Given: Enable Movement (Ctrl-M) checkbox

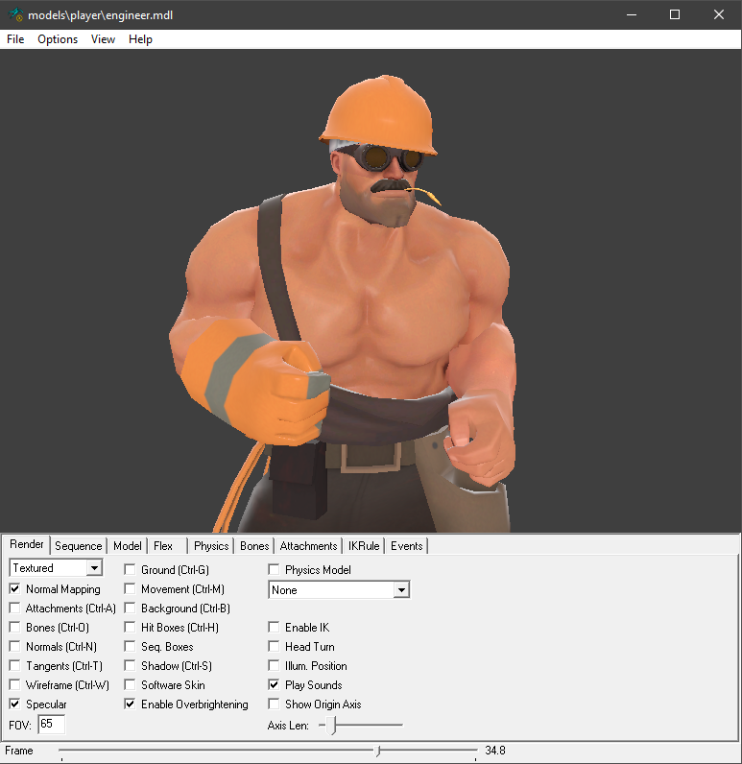Looking at the screenshot, I should (x=130, y=589).
